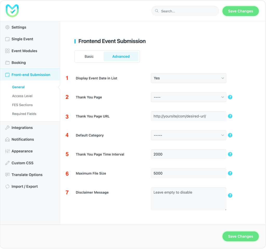
Task: Open Event Modules section
Action: coord(30,51)
